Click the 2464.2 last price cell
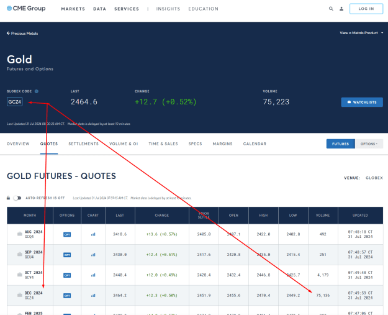Viewport: 388px width, 315px height. [120, 296]
